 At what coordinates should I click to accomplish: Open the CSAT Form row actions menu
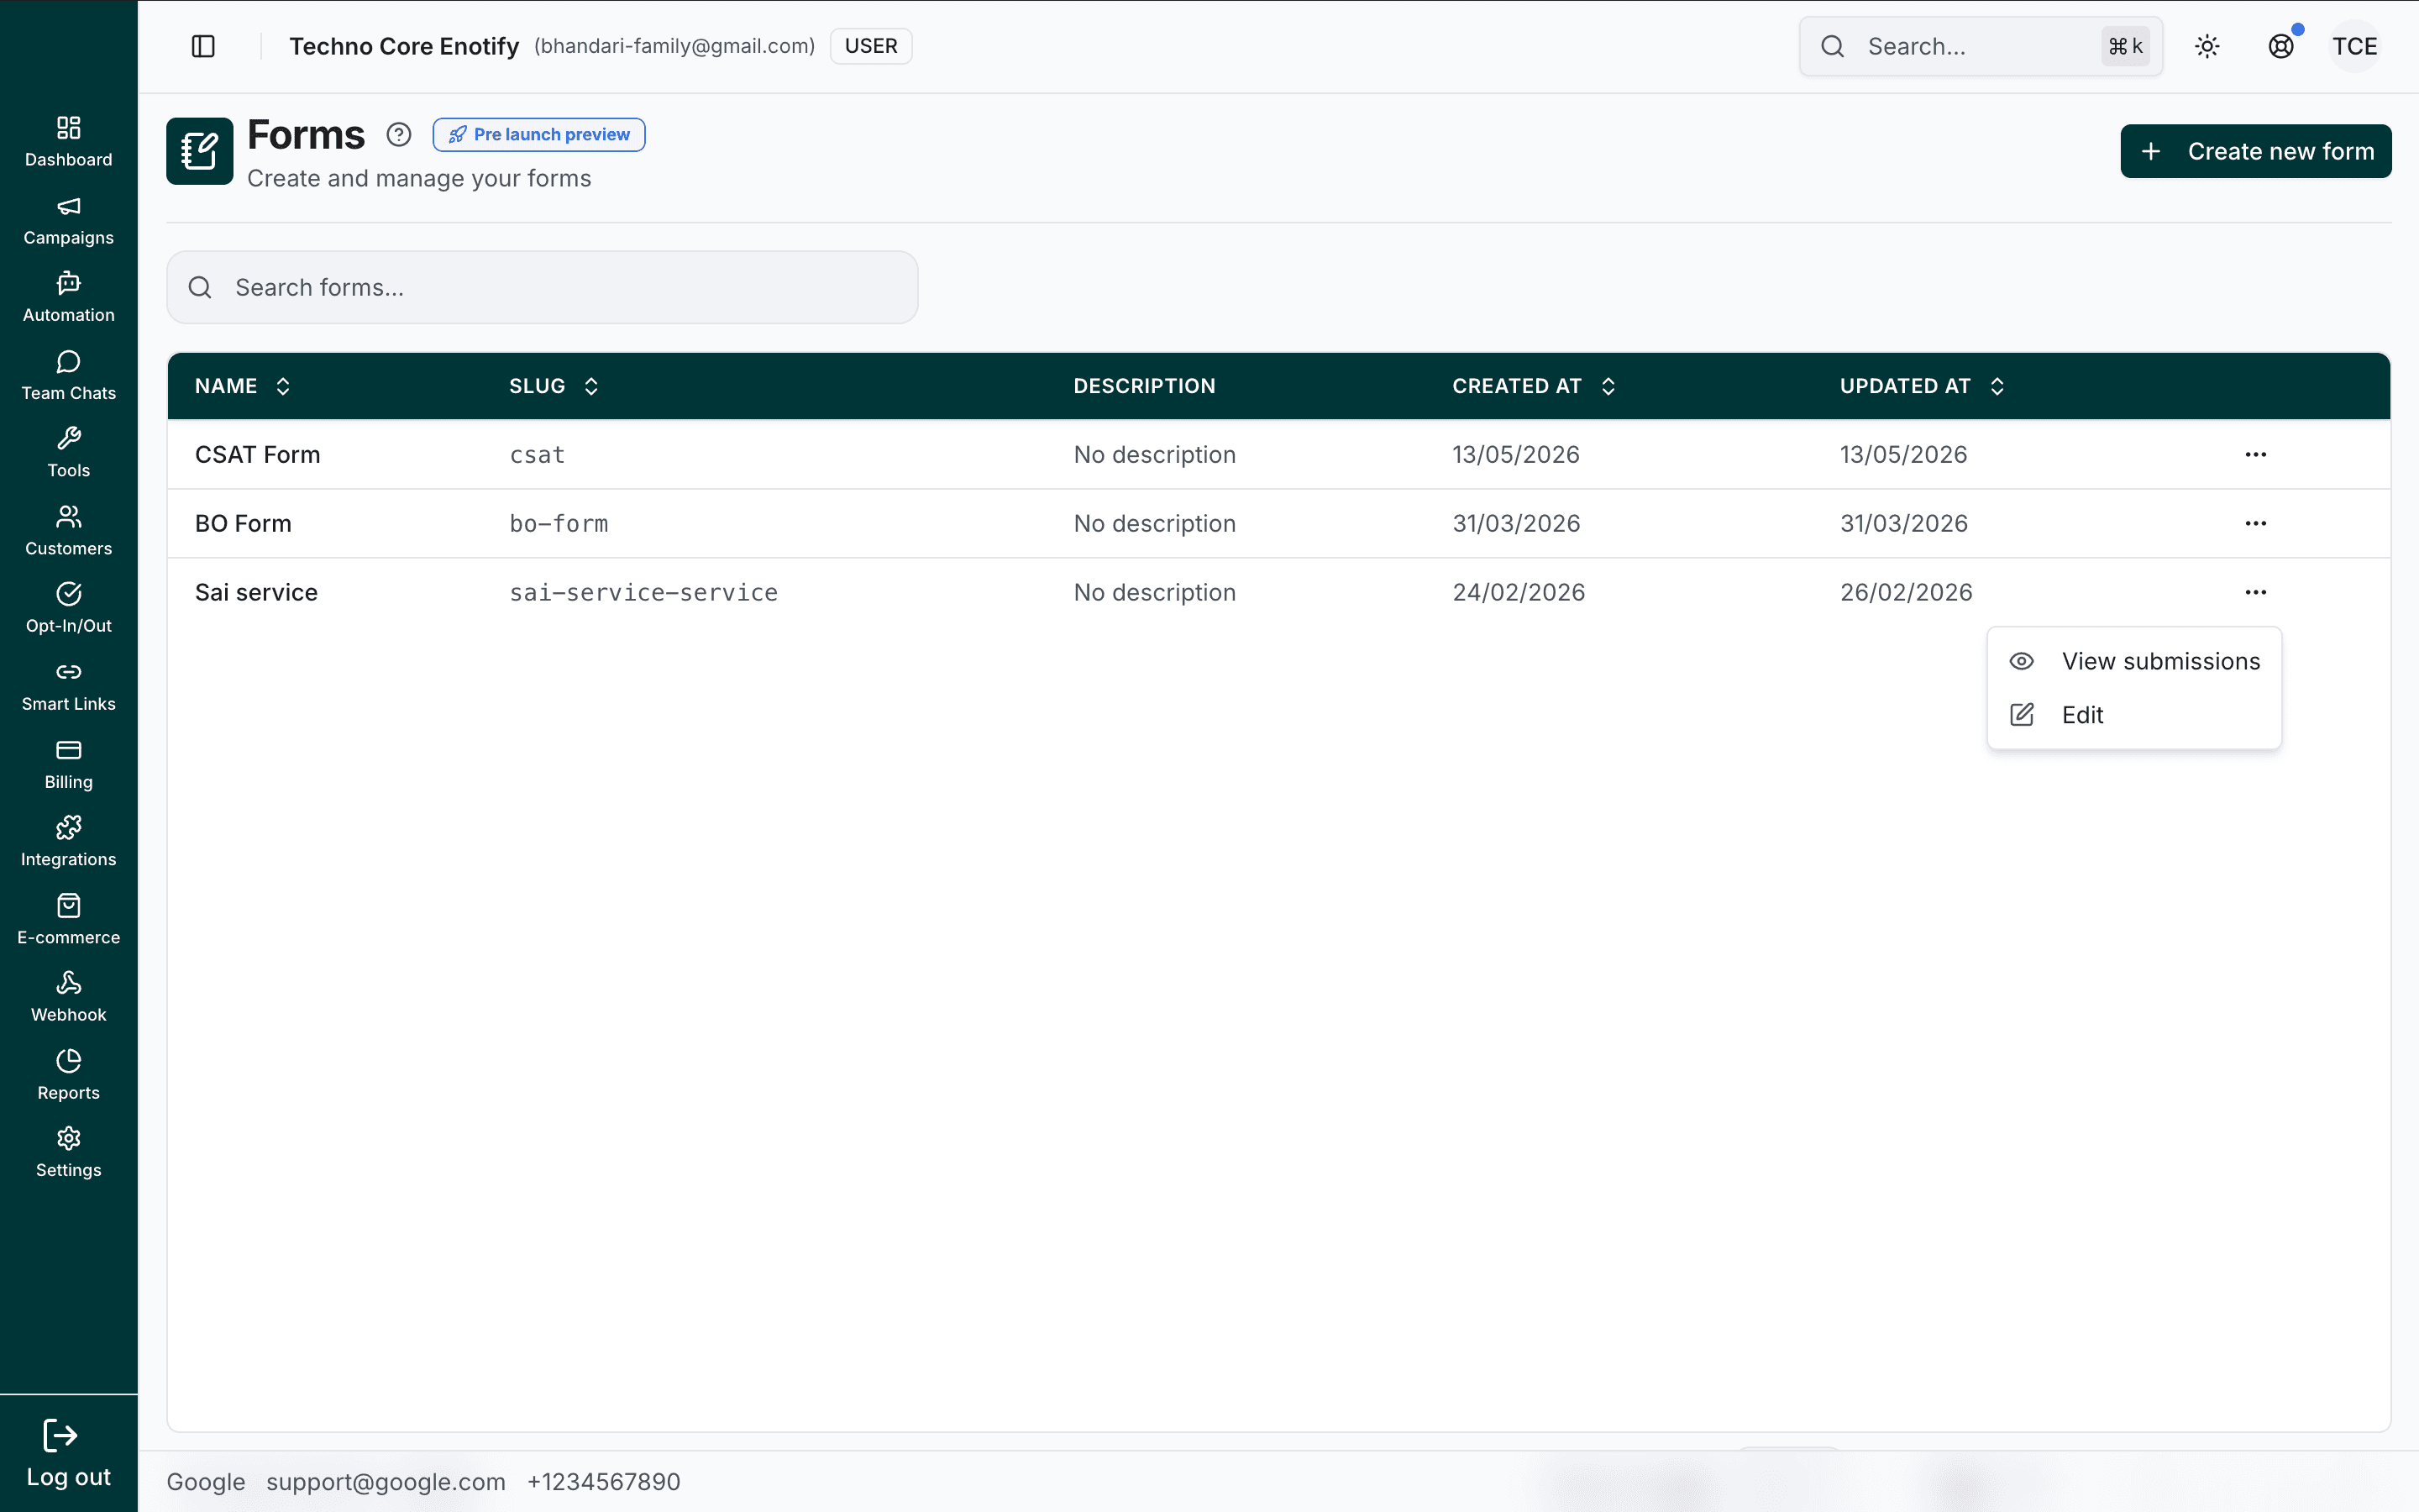[2255, 454]
